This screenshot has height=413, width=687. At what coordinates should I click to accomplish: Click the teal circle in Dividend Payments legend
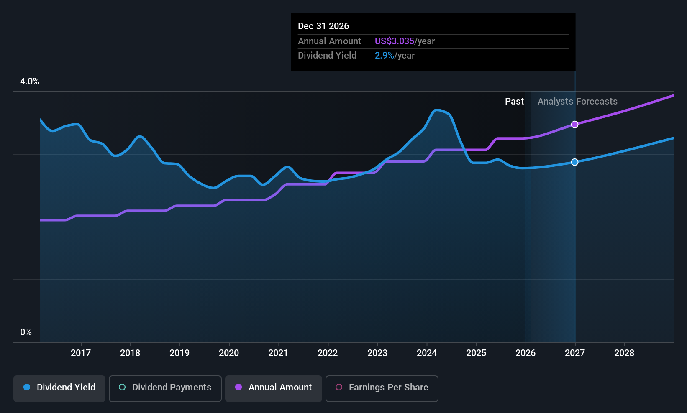pos(122,387)
